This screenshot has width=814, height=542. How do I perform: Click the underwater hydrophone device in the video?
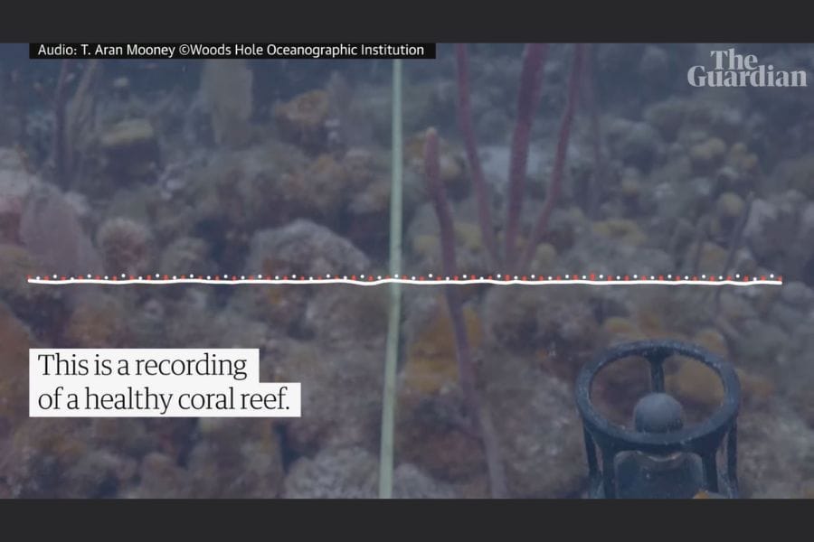(x=658, y=419)
